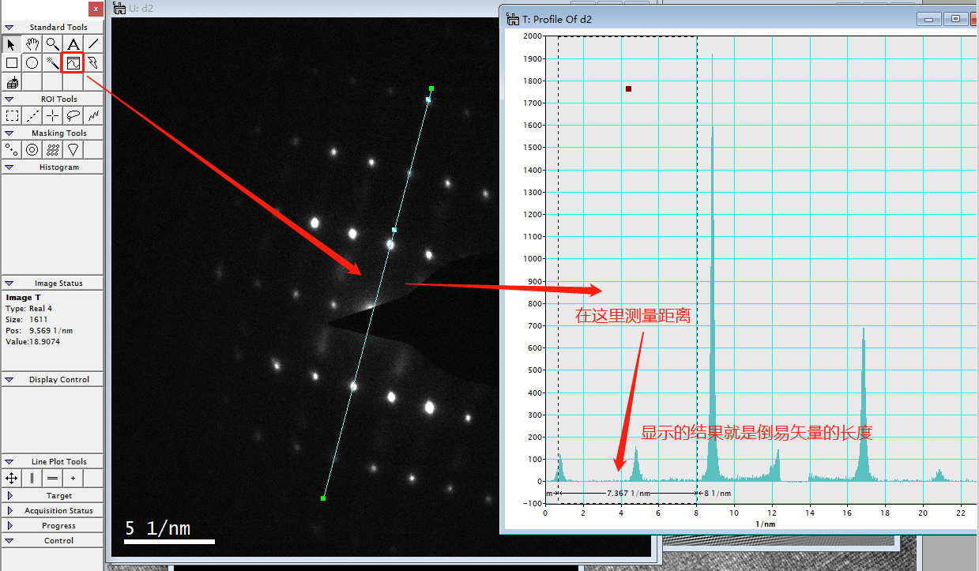This screenshot has height=571, width=979.
Task: Collapse the Masking Tools panel
Action: pyautogui.click(x=9, y=133)
